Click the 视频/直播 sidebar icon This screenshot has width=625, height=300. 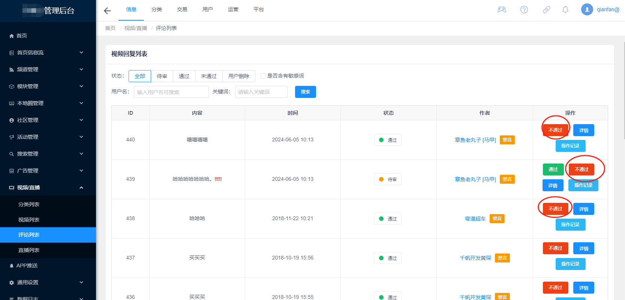pyautogui.click(x=12, y=188)
